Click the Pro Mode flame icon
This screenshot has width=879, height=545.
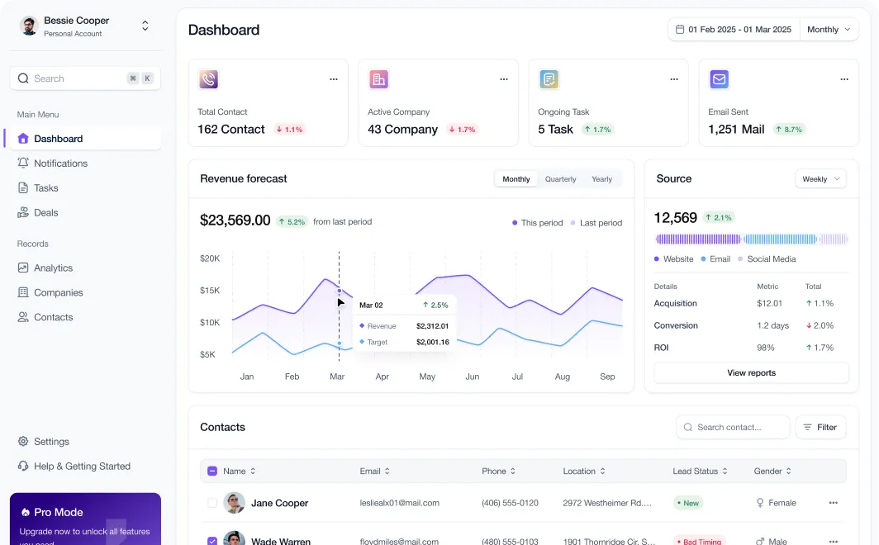(26, 512)
